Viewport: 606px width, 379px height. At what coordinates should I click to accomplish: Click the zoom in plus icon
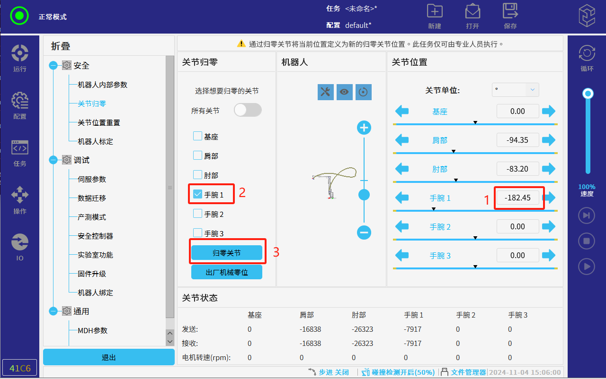tap(364, 128)
